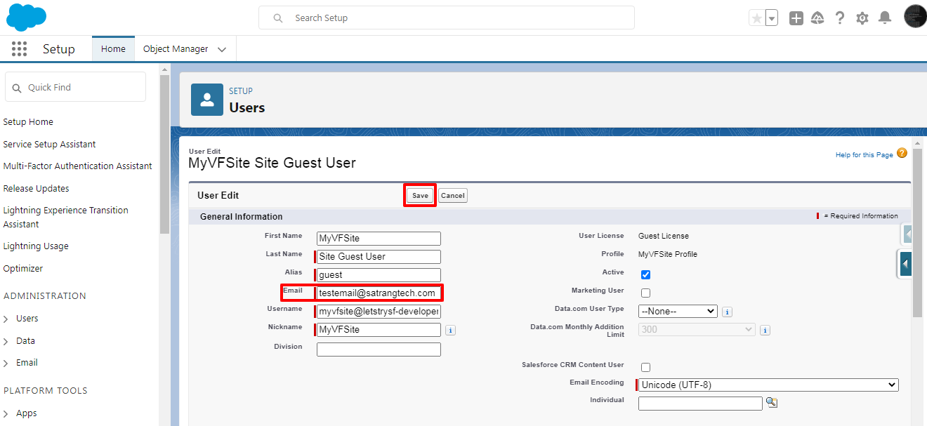Enable the Marketing User checkbox
The width and height of the screenshot is (927, 426).
click(x=645, y=293)
